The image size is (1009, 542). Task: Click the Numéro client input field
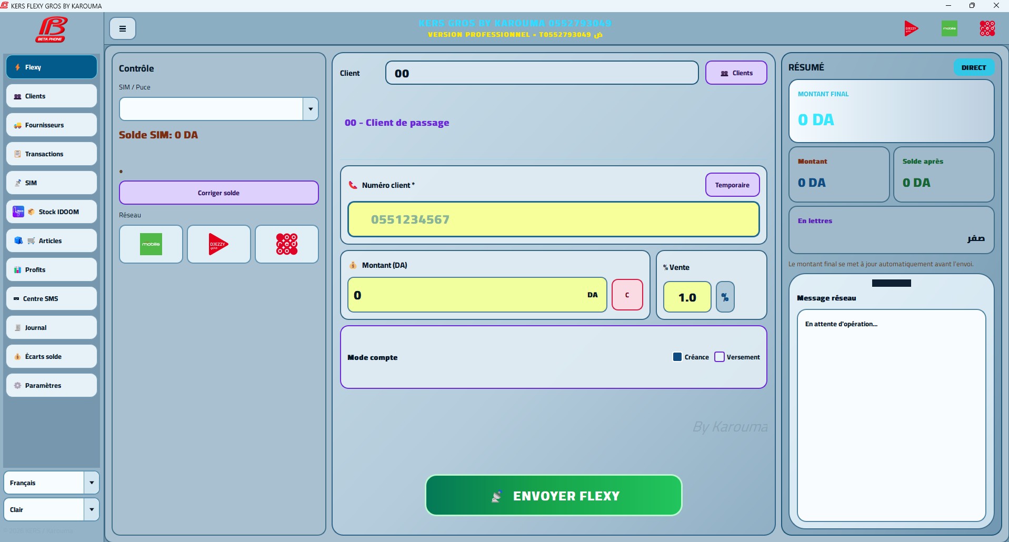pyautogui.click(x=554, y=219)
